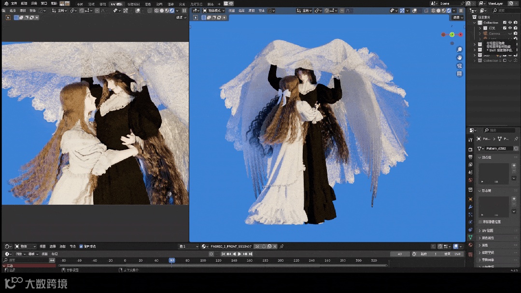Open the object data properties tab icon
The height and width of the screenshot is (293, 521).
470,237
